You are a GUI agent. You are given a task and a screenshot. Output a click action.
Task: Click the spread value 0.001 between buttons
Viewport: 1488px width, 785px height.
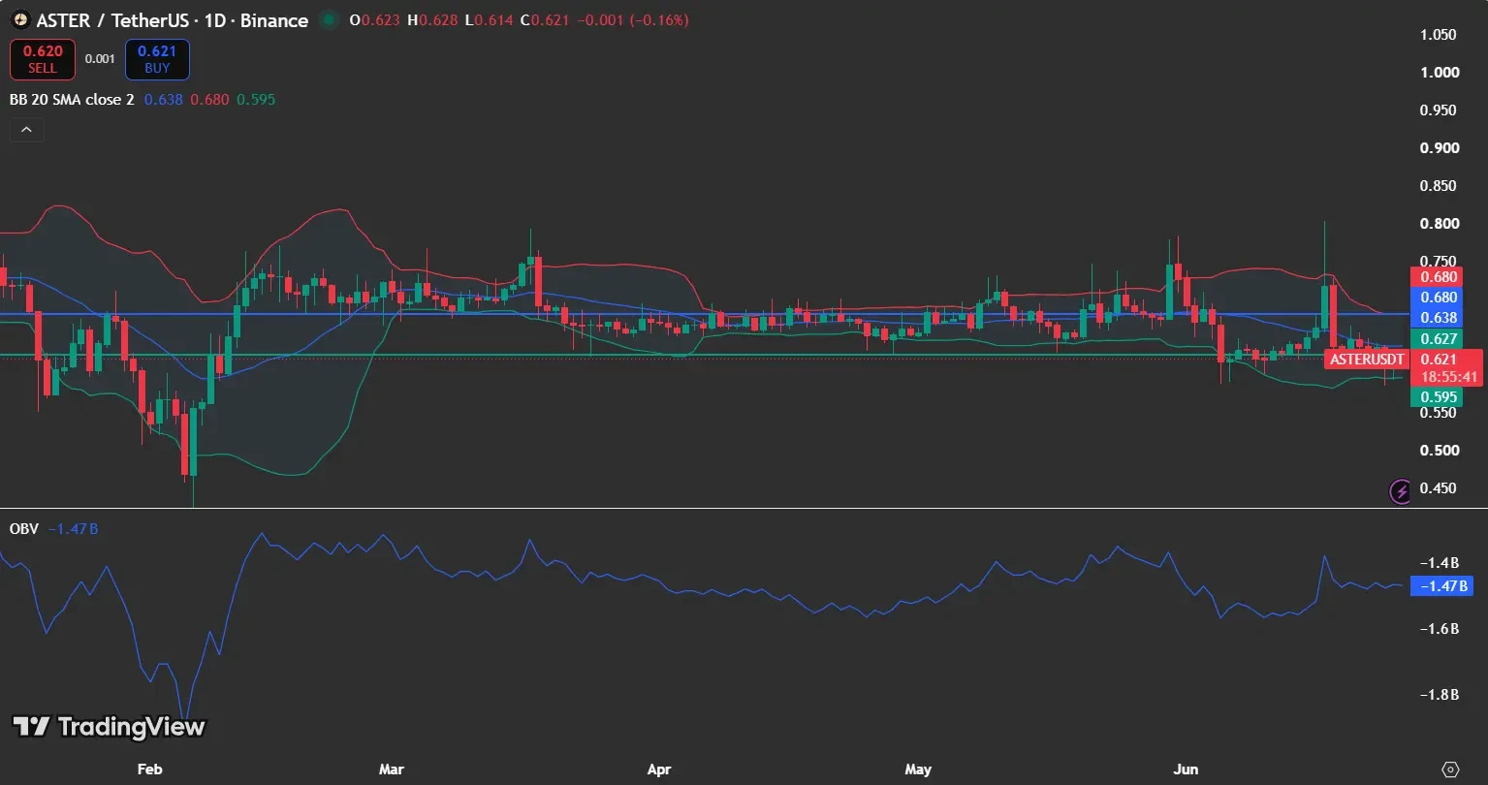click(x=100, y=59)
